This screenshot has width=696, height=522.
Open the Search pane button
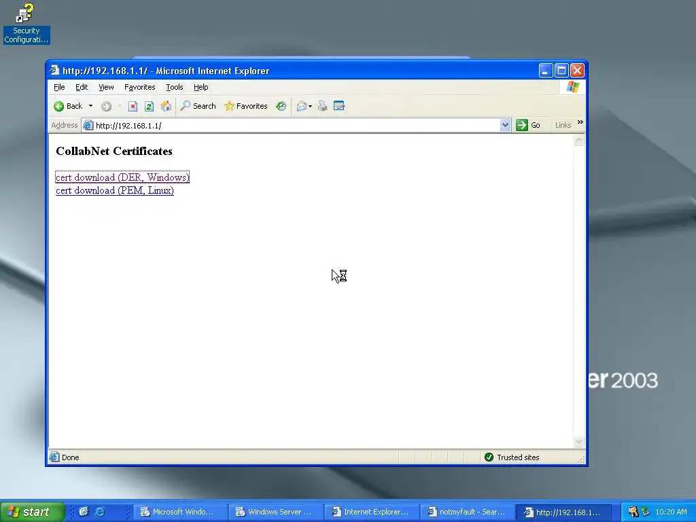(x=198, y=106)
